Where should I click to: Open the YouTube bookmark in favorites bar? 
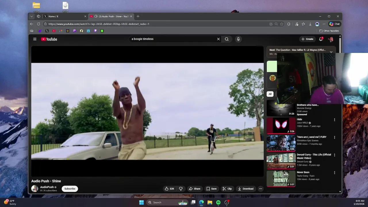pos(54,31)
